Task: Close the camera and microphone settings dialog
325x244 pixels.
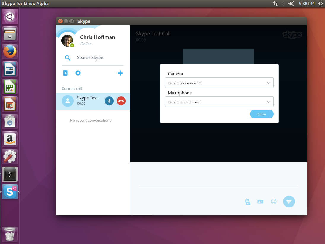Action: tap(261, 114)
